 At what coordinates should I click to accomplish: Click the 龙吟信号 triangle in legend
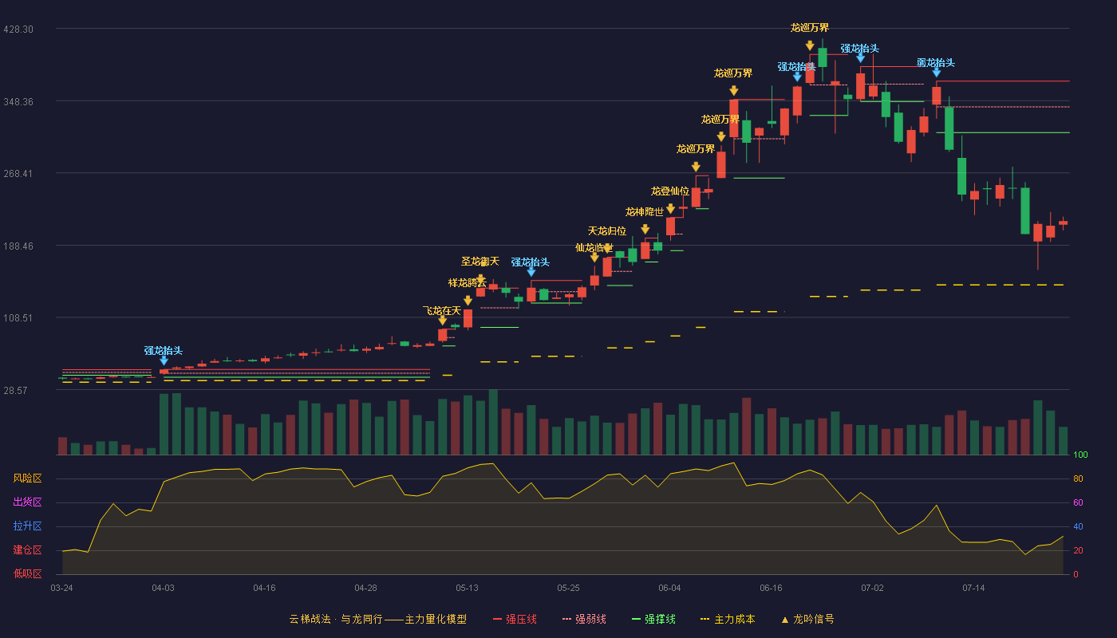click(x=785, y=619)
